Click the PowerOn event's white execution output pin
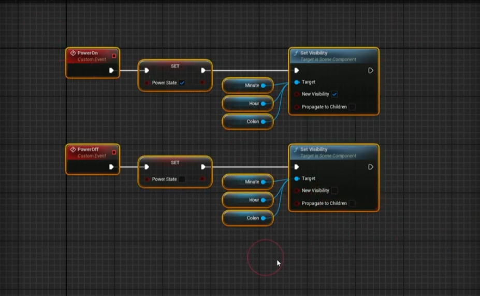The image size is (480, 296). pyautogui.click(x=111, y=71)
